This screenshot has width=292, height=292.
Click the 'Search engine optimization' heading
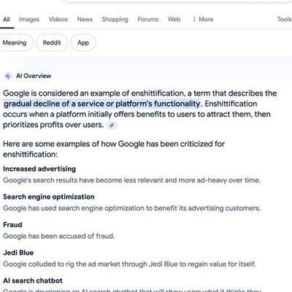click(49, 197)
